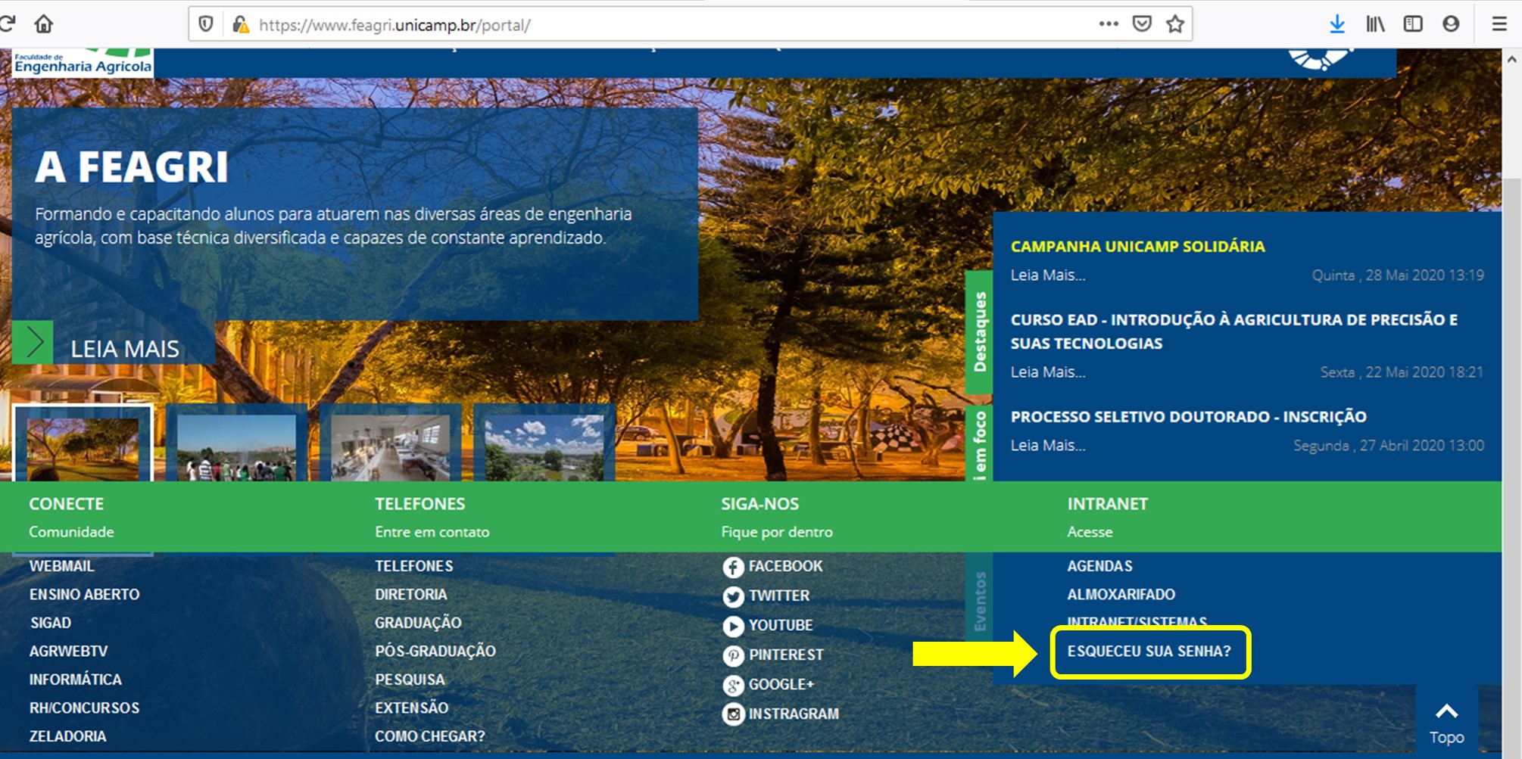Open the CONECTE Comunidade section header
This screenshot has height=759, width=1522.
pyautogui.click(x=71, y=518)
